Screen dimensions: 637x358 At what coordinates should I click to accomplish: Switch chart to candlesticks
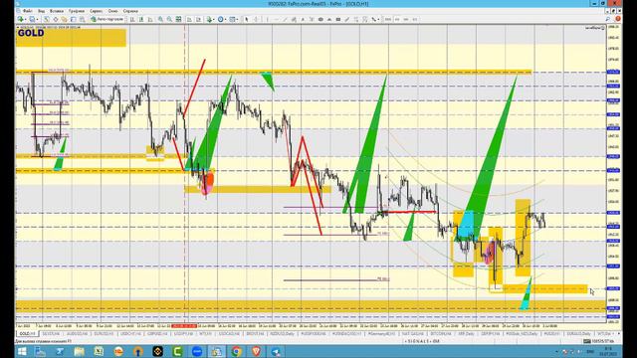point(141,19)
